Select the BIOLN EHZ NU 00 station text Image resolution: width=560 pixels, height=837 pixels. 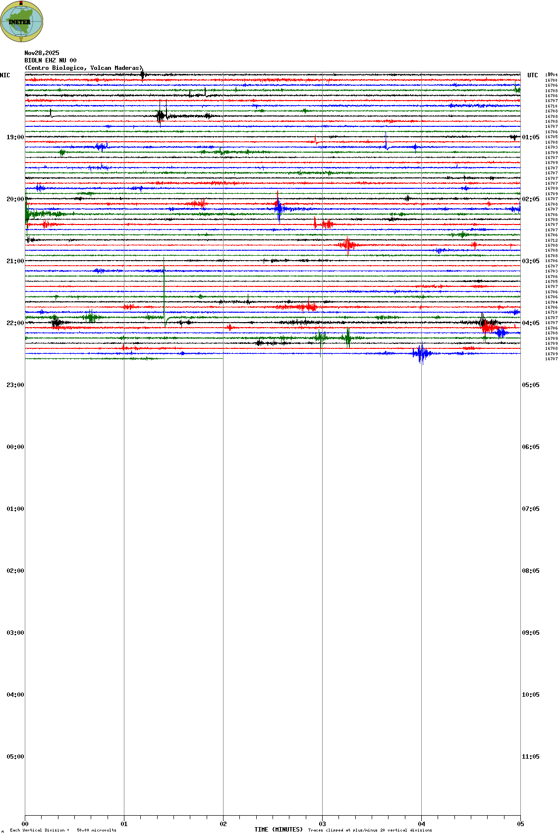coord(51,60)
